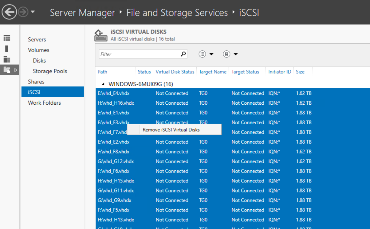Click the forward navigation arrow
Image resolution: width=370 pixels, height=229 pixels.
point(23,12)
